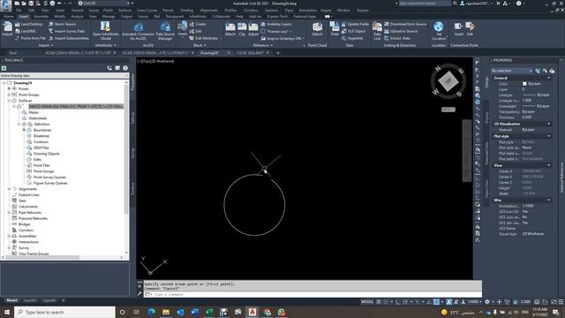Screen dimensions: 565x318
Task: Click the Import icon in the ribbon
Action: click(7, 29)
